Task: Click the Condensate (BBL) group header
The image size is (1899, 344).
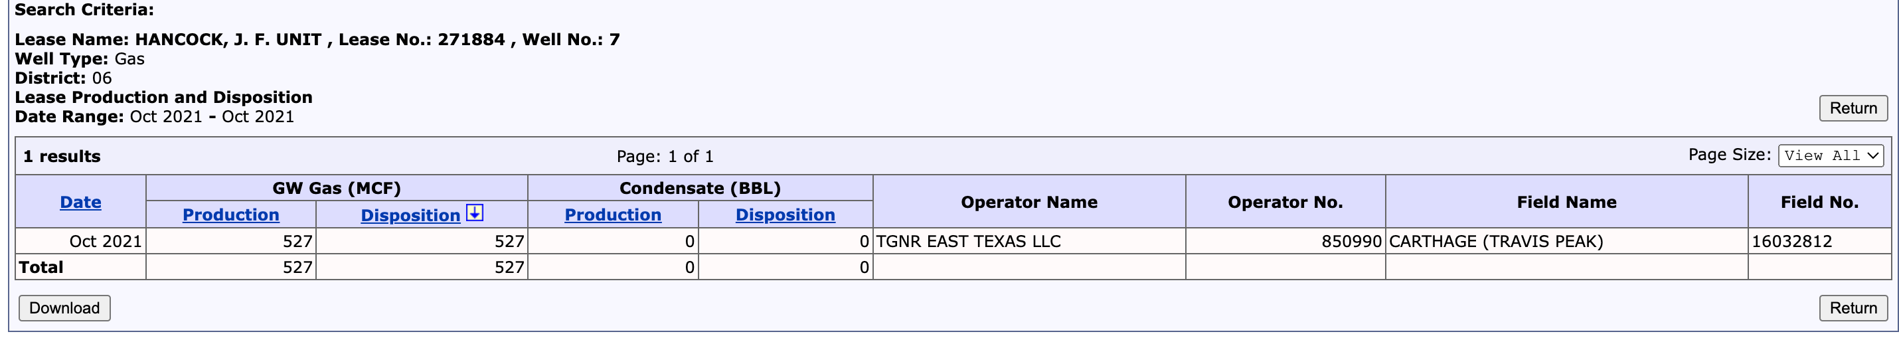Action: pos(701,188)
